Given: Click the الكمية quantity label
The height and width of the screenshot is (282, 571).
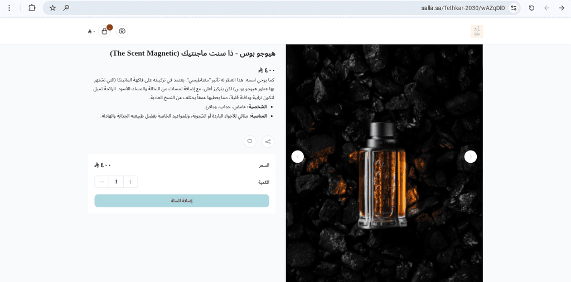Looking at the screenshot, I should pyautogui.click(x=264, y=182).
